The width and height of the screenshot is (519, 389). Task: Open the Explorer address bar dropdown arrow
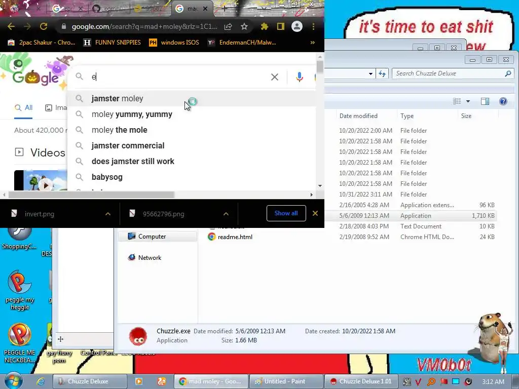coord(370,73)
